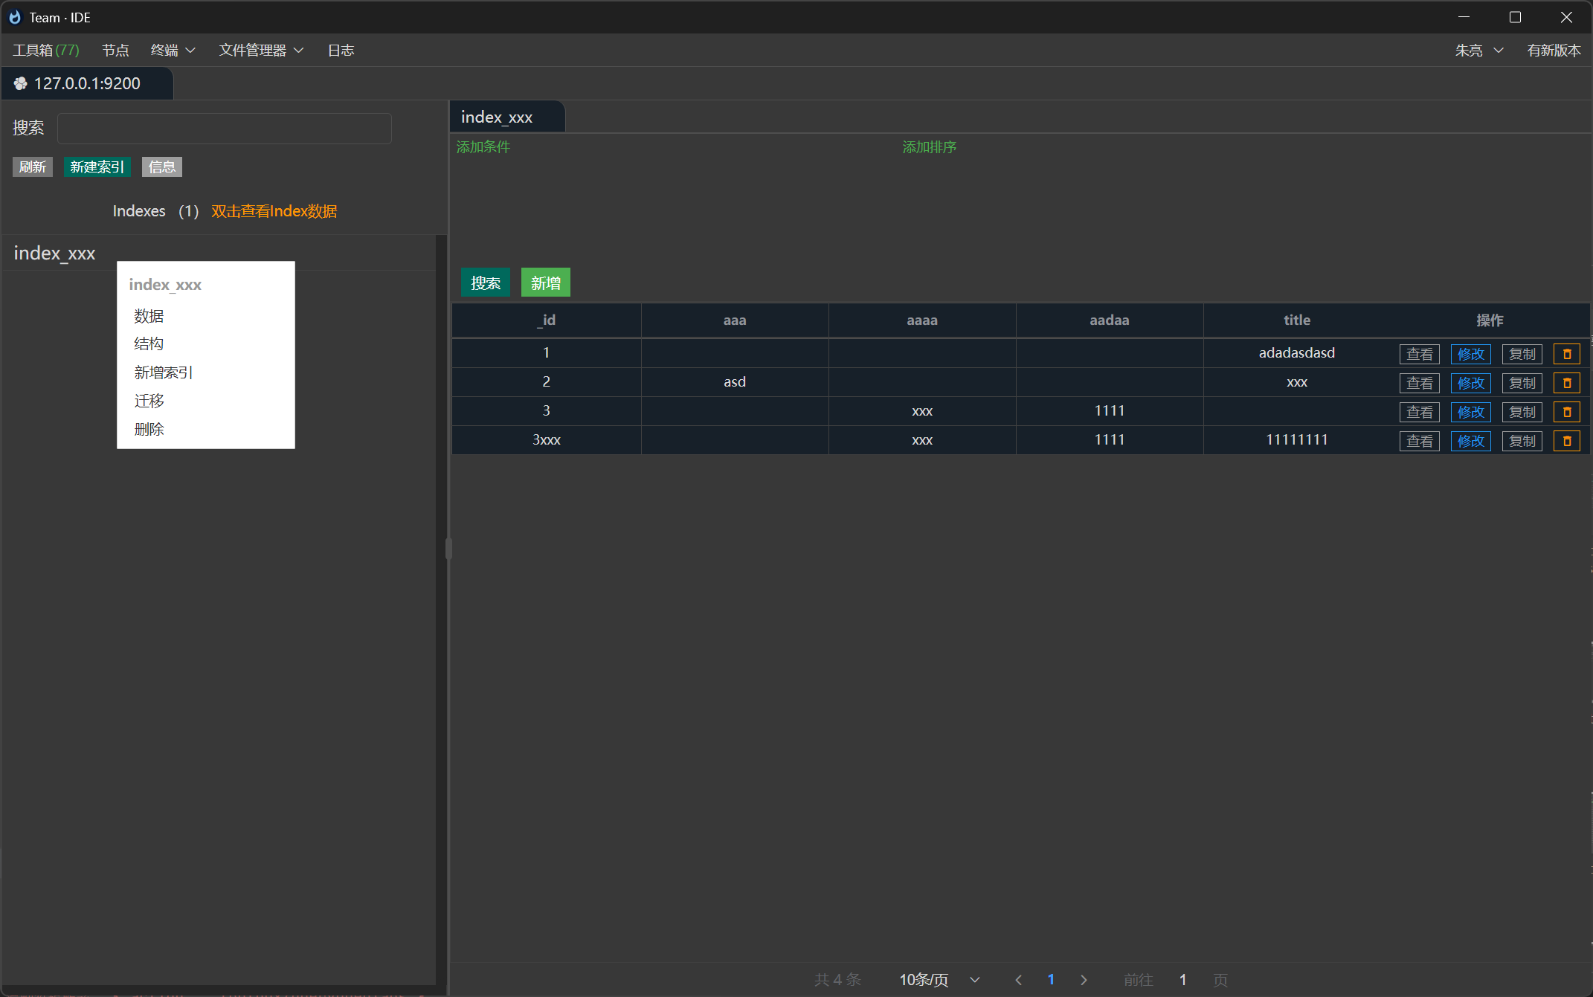
Task: Click the previous page arrow
Action: click(1018, 979)
